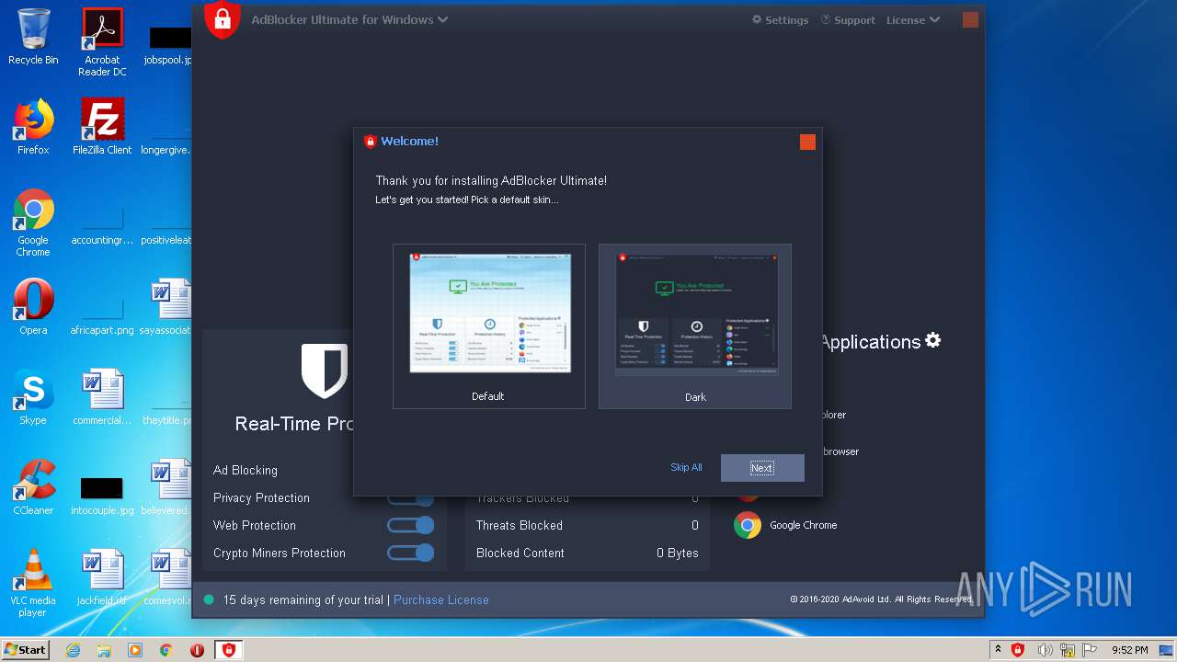Close the Welcome dialog with the orange button
The width and height of the screenshot is (1177, 662).
807,142
